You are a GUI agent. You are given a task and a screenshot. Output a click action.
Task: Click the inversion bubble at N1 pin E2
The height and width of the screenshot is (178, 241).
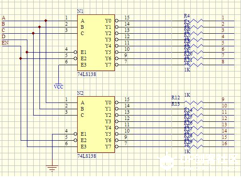point(75,58)
